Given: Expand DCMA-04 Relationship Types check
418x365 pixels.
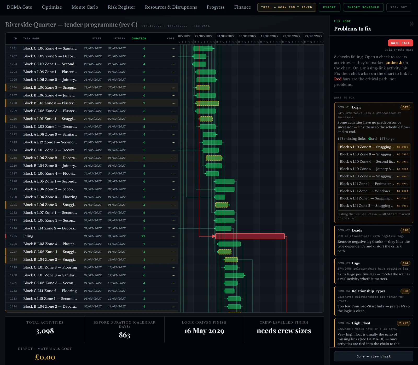Looking at the screenshot, I should tap(374, 301).
